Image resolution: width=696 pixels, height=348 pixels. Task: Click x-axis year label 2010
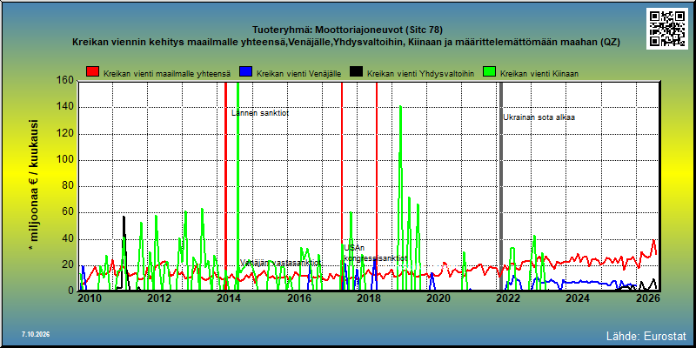89,298
